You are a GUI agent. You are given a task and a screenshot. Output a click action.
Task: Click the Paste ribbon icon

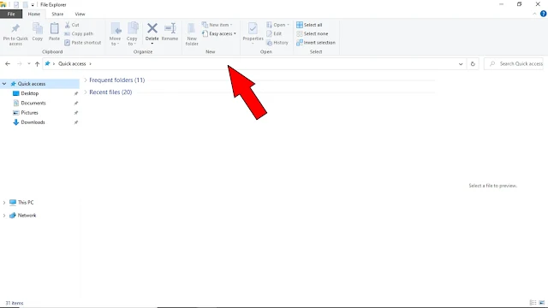click(54, 28)
